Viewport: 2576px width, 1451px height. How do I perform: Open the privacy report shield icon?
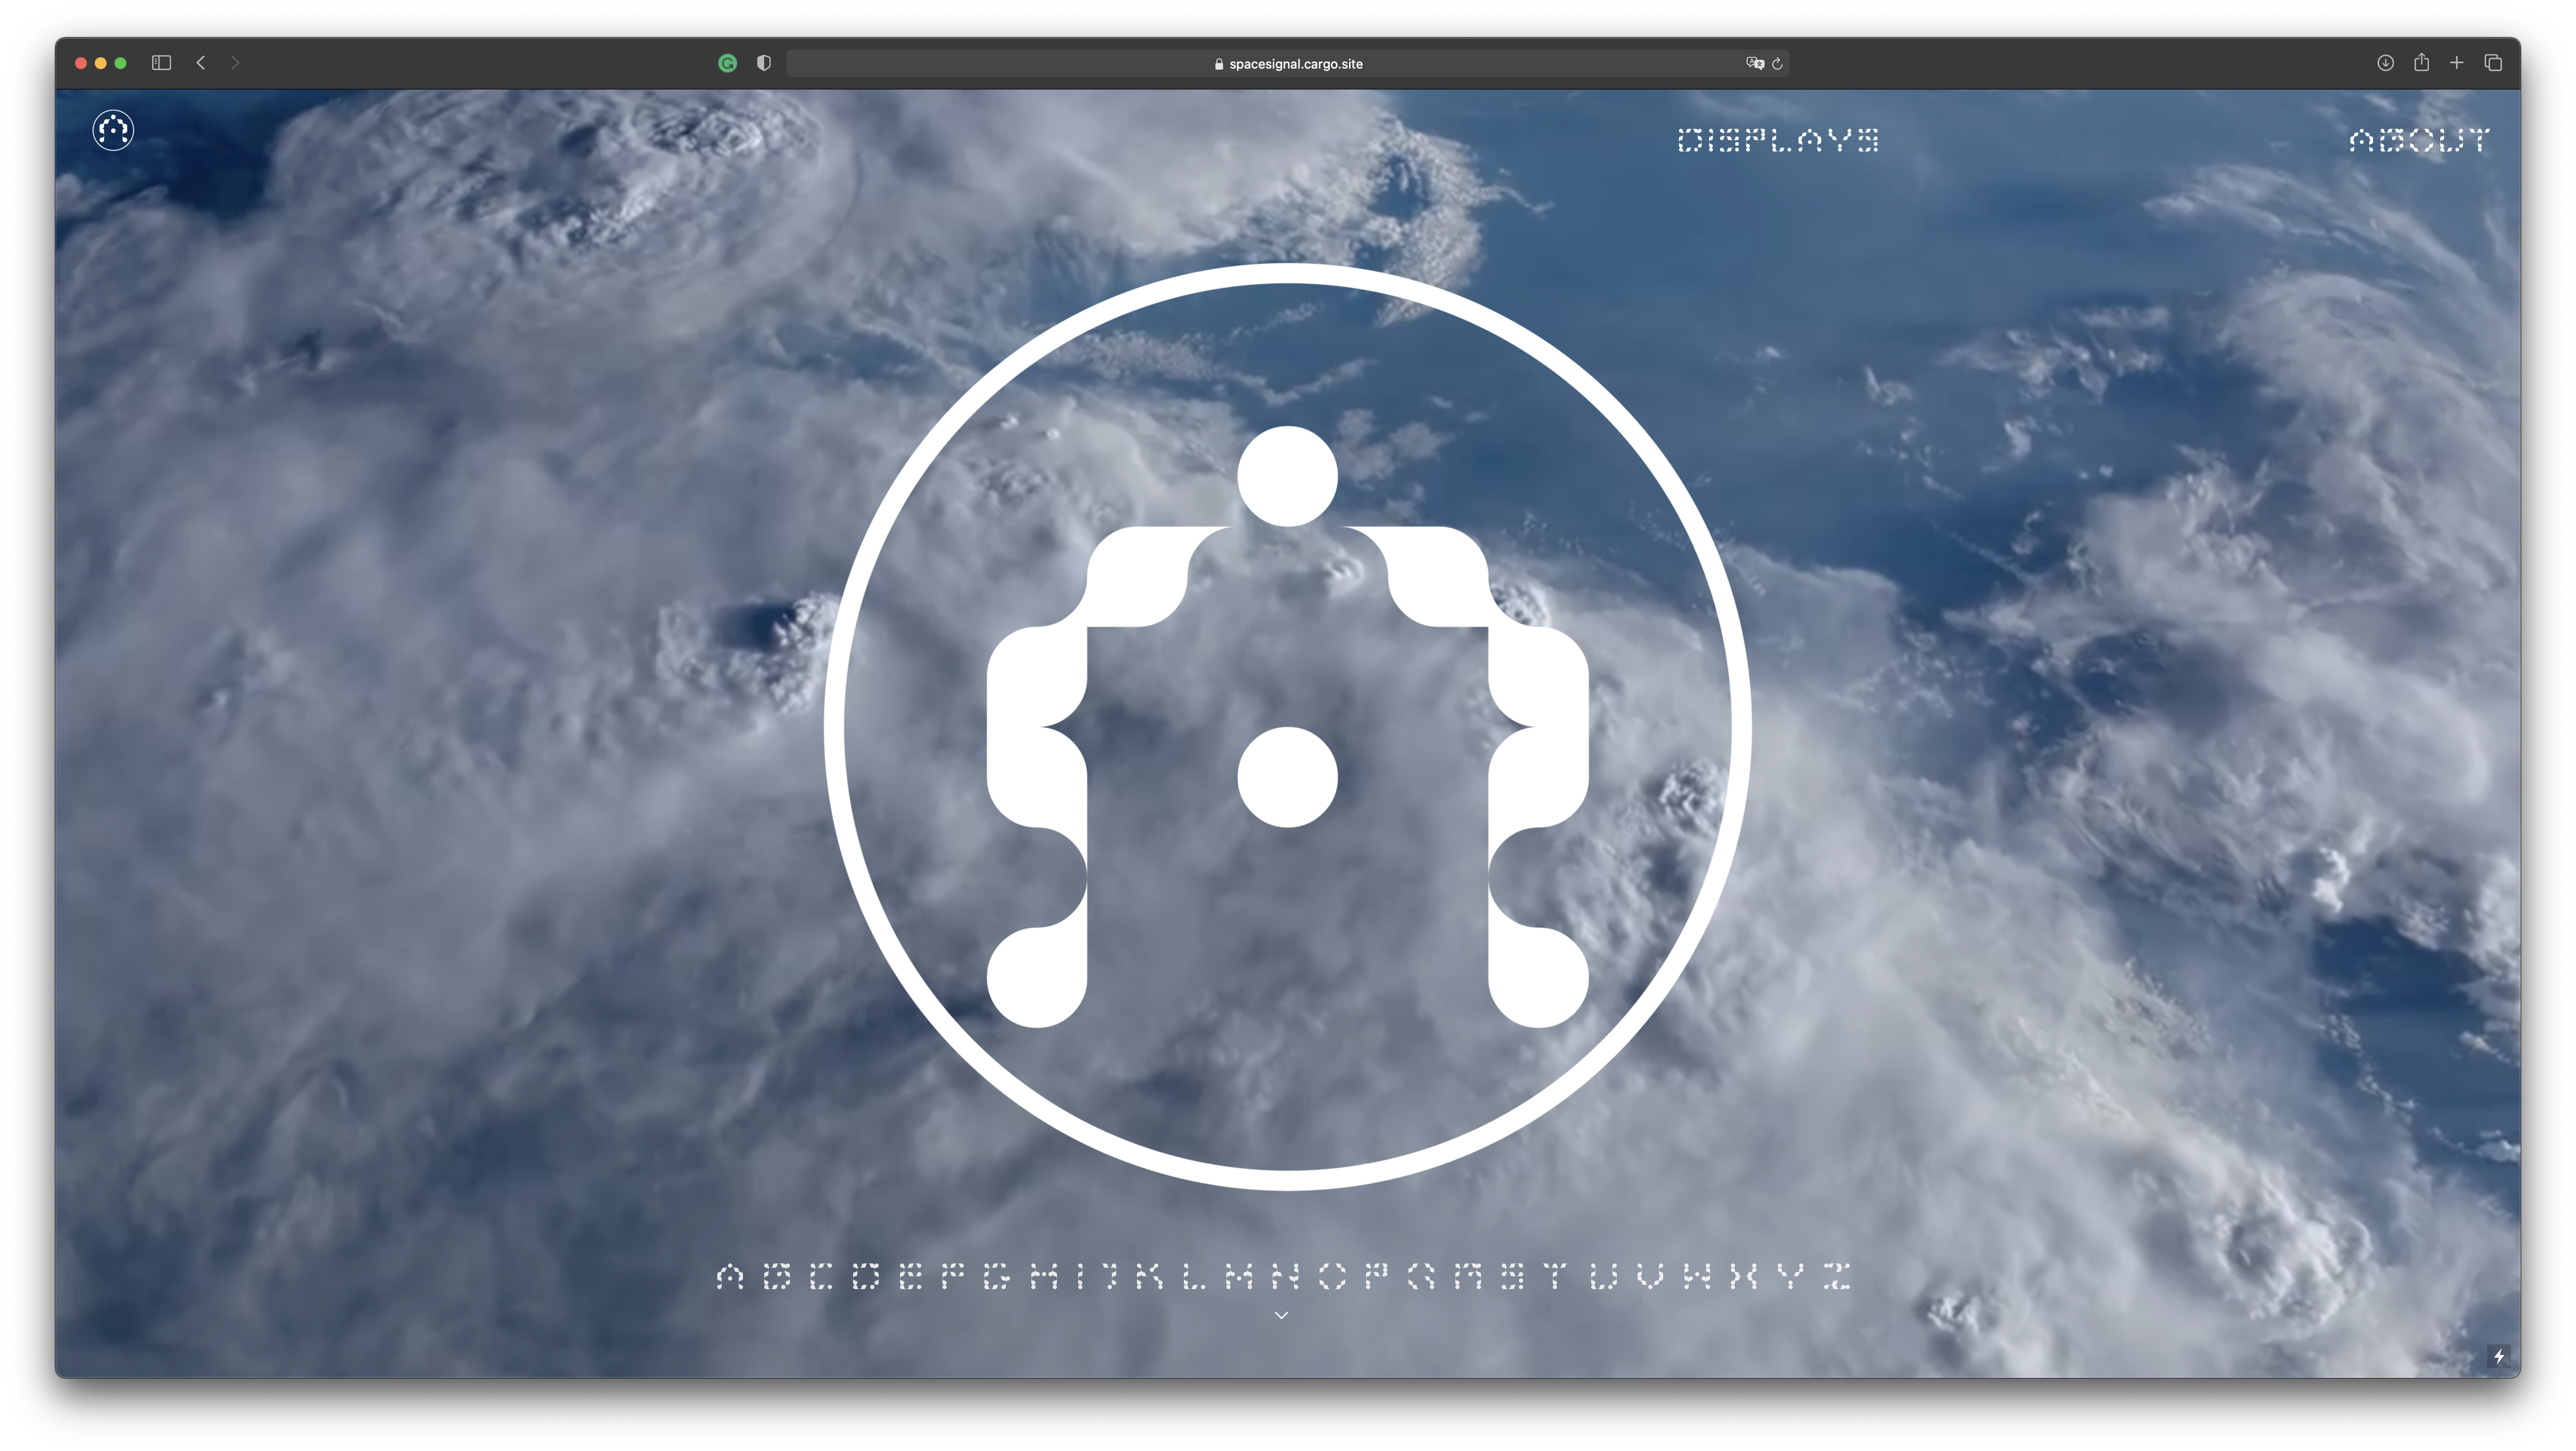coord(764,63)
